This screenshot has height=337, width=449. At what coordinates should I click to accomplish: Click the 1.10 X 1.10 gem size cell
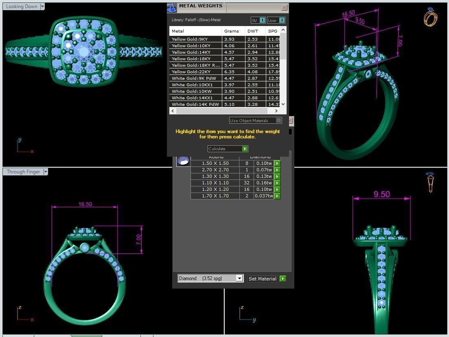[x=215, y=183]
